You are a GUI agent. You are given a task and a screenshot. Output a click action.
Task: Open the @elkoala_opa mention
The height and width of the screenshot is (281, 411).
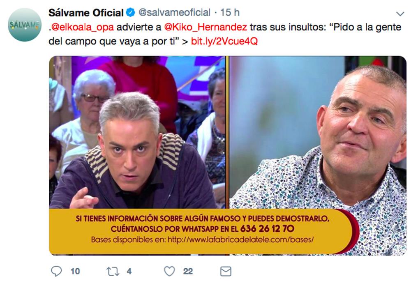pyautogui.click(x=82, y=27)
